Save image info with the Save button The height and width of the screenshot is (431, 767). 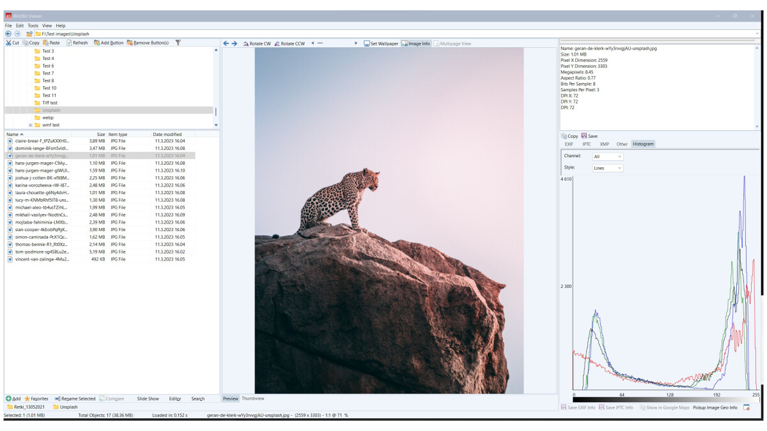tap(589, 136)
